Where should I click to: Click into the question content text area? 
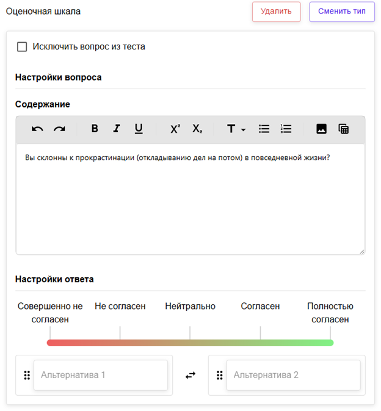click(191, 199)
